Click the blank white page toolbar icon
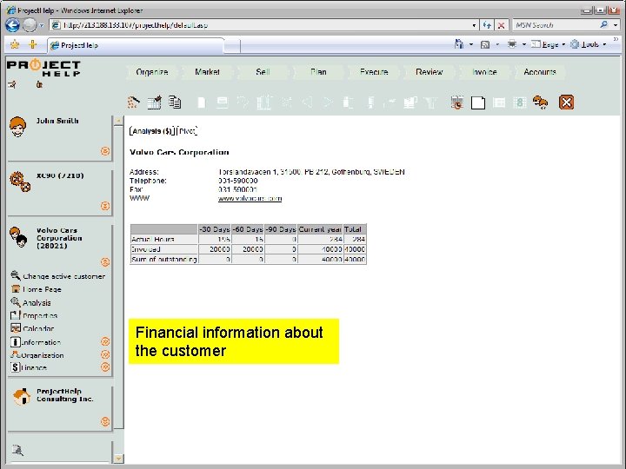 click(478, 102)
